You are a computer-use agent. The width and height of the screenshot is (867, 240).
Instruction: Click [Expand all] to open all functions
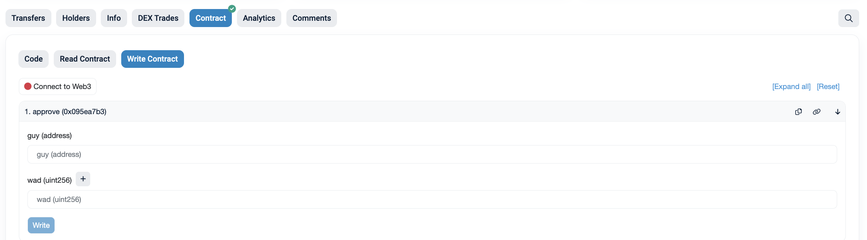point(791,86)
